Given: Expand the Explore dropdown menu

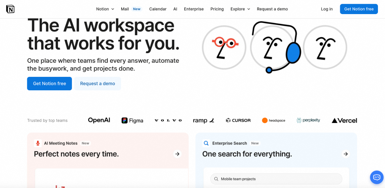Looking at the screenshot, I should pyautogui.click(x=240, y=9).
